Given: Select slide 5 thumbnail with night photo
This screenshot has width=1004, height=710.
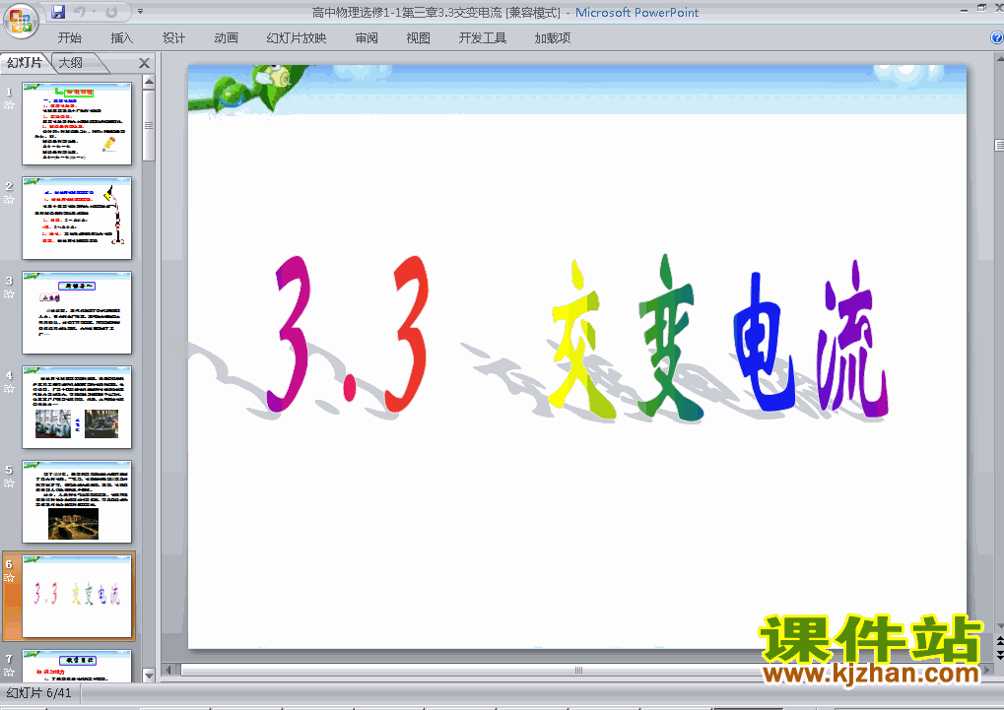Looking at the screenshot, I should (77, 502).
